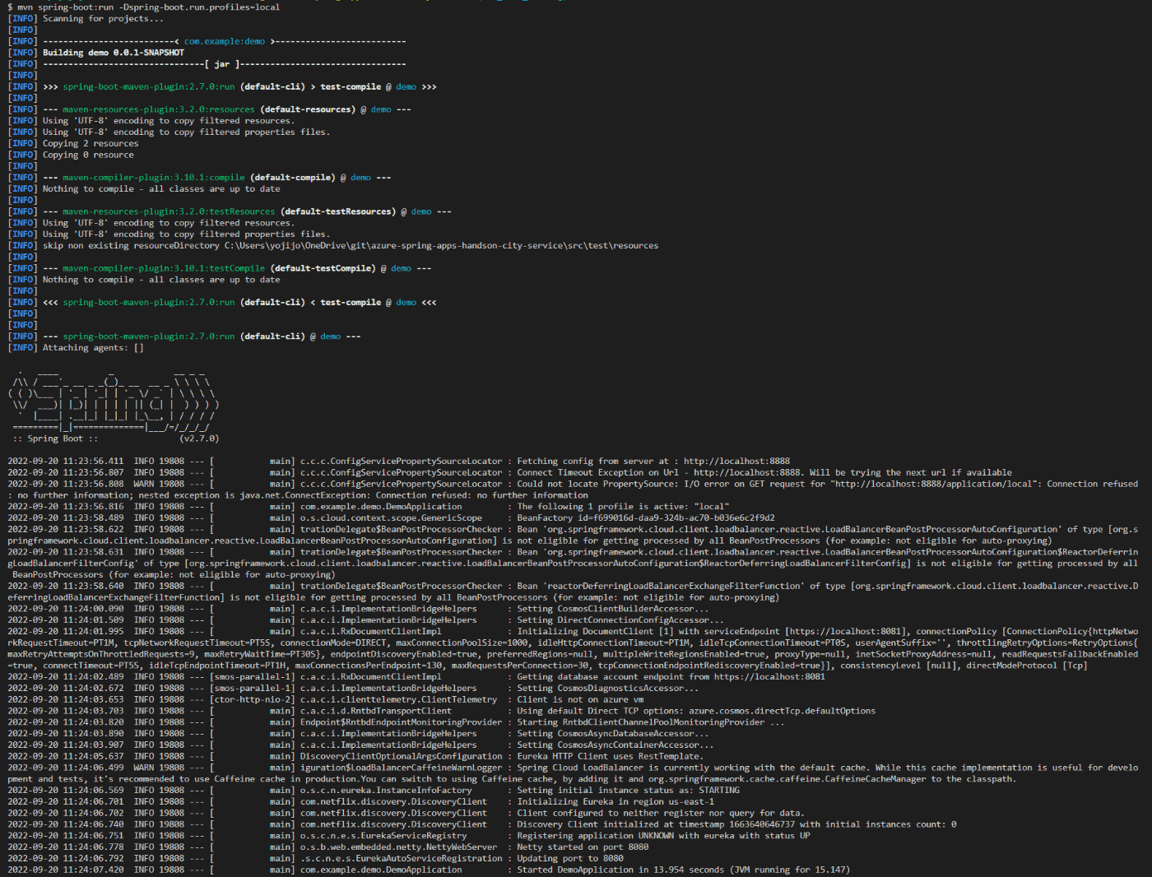Viewport: 1152px width, 877px height.
Task: Click 'Setting CosmosAsyncDatabaseAccessor...' message
Action: coord(612,734)
